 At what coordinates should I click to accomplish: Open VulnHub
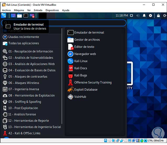(77, 97)
